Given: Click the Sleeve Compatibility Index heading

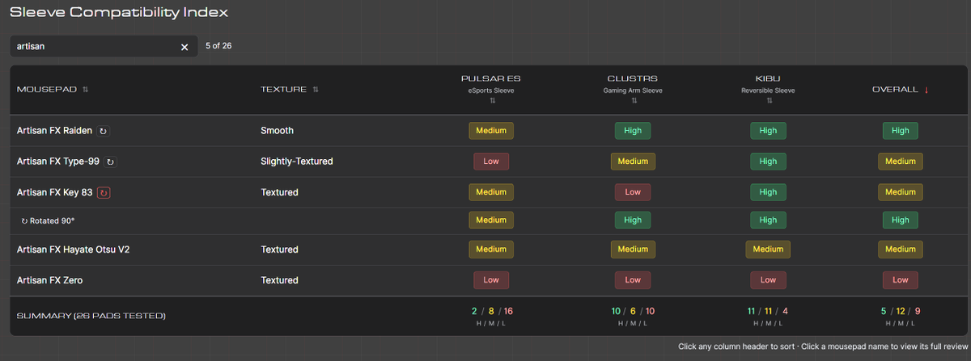Looking at the screenshot, I should (119, 12).
